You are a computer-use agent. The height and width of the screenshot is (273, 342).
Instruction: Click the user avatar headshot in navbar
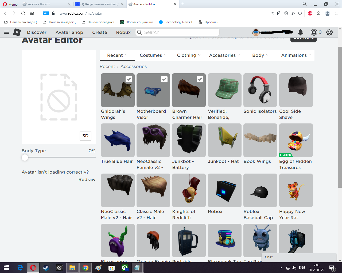pos(256,32)
